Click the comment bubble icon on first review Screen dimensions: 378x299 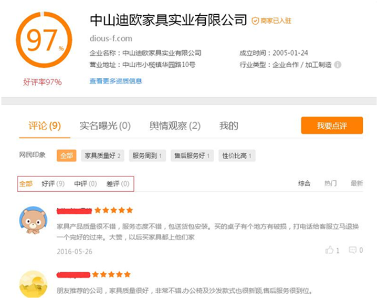click(353, 250)
